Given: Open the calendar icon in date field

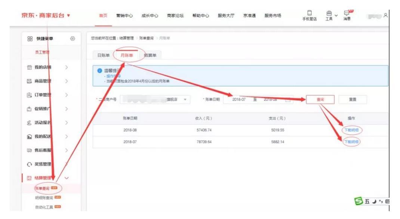Looking at the screenshot, I should coord(288,99).
